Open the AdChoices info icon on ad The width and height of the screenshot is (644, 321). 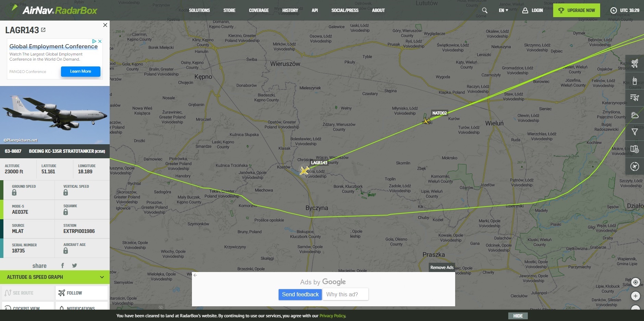point(94,41)
